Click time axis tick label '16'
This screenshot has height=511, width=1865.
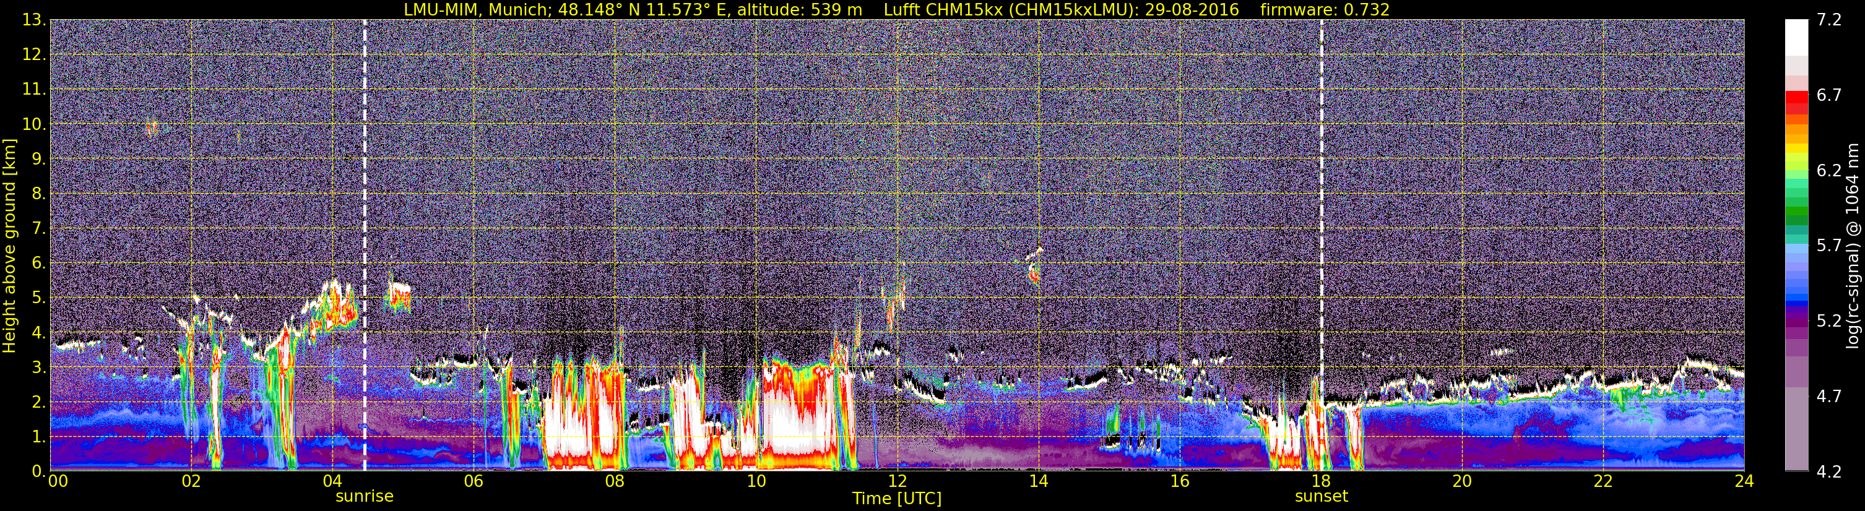pyautogui.click(x=1179, y=481)
